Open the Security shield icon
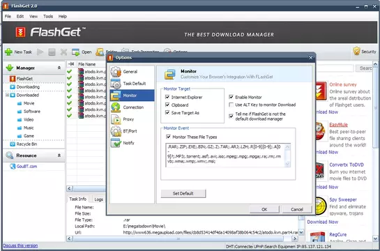The width and height of the screenshot is (380, 251). click(x=356, y=51)
